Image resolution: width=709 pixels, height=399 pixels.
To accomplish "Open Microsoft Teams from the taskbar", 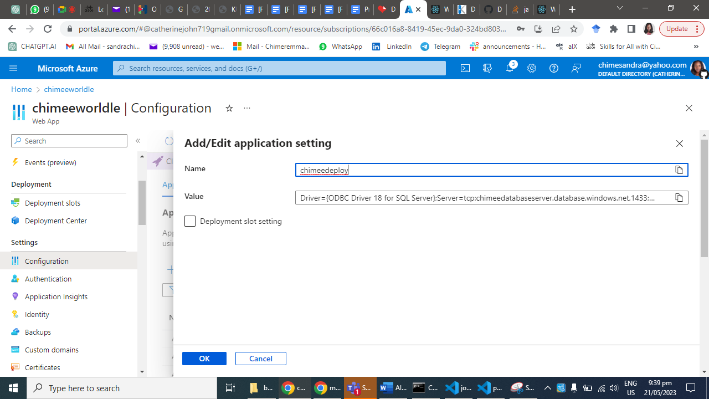I will tap(360, 388).
